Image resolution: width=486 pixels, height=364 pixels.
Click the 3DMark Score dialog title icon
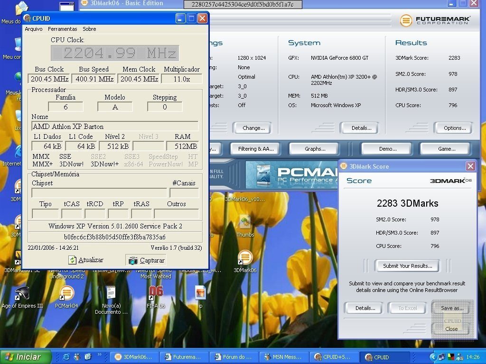(x=344, y=166)
